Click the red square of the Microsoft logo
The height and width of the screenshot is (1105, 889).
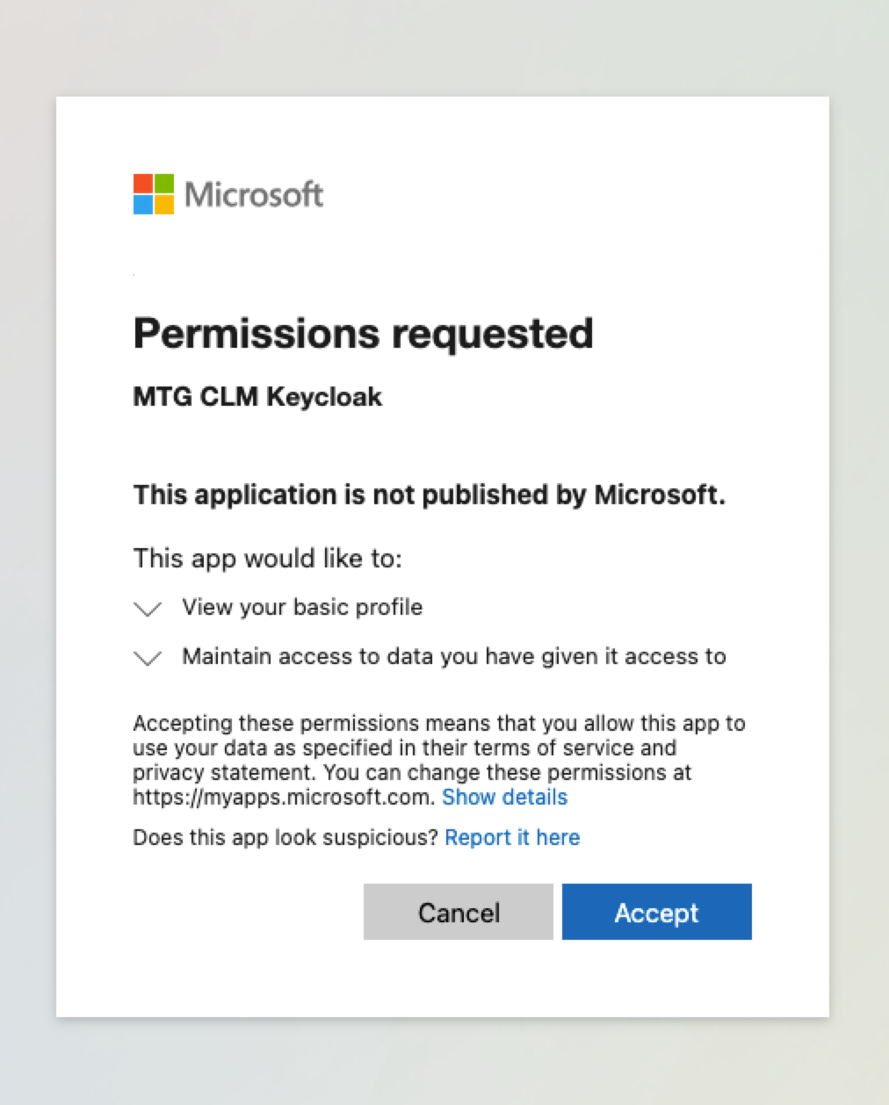[x=143, y=183]
